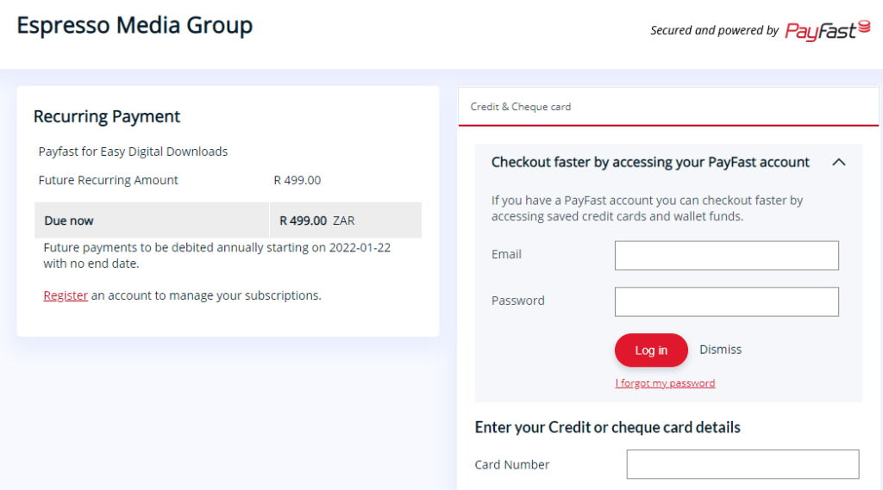Click the Card Number input field
Image resolution: width=883 pixels, height=490 pixels.
pyautogui.click(x=742, y=464)
